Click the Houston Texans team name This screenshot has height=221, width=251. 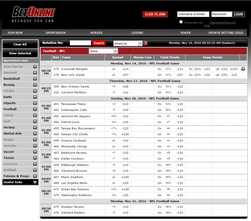tap(72, 207)
